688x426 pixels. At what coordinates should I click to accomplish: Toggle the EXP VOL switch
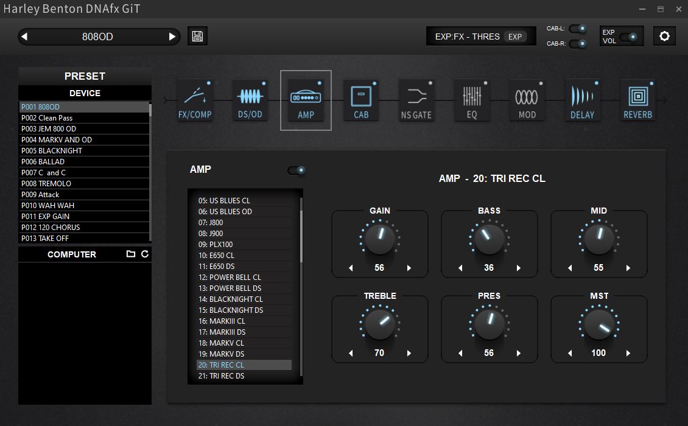pos(628,37)
